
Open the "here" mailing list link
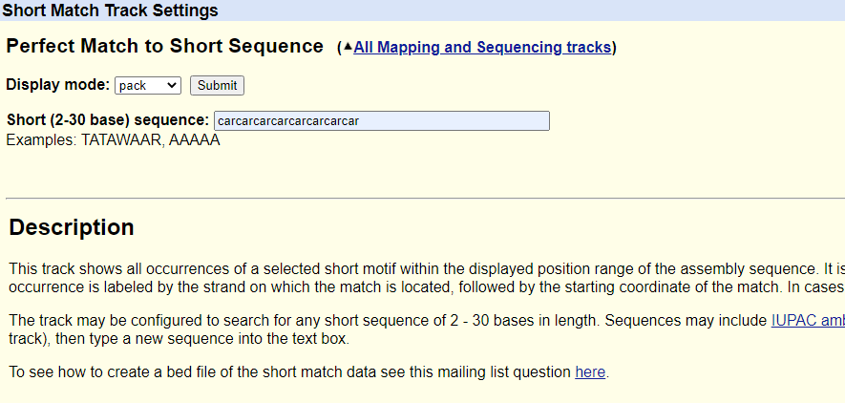(590, 371)
